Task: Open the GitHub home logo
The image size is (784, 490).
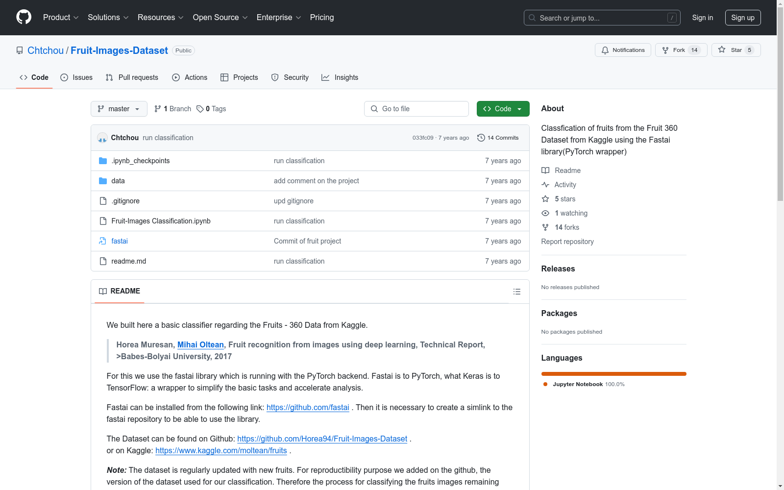Action: point(24,17)
